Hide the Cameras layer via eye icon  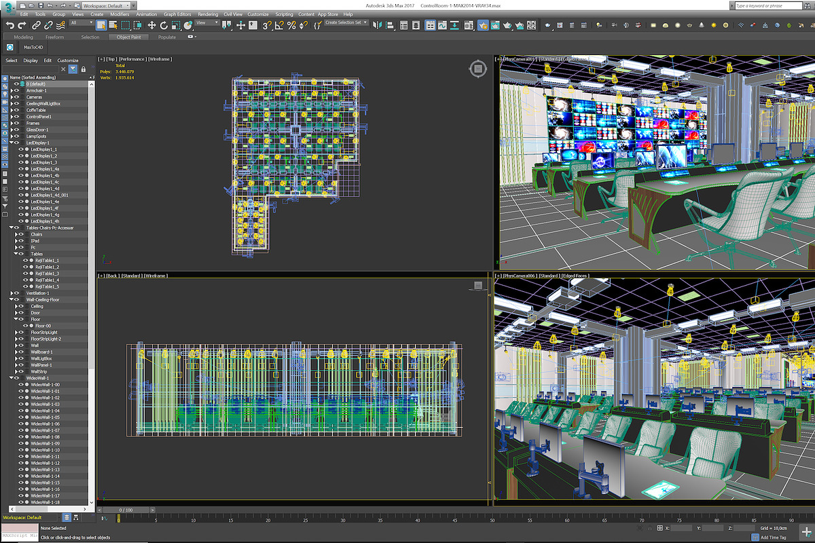click(17, 97)
